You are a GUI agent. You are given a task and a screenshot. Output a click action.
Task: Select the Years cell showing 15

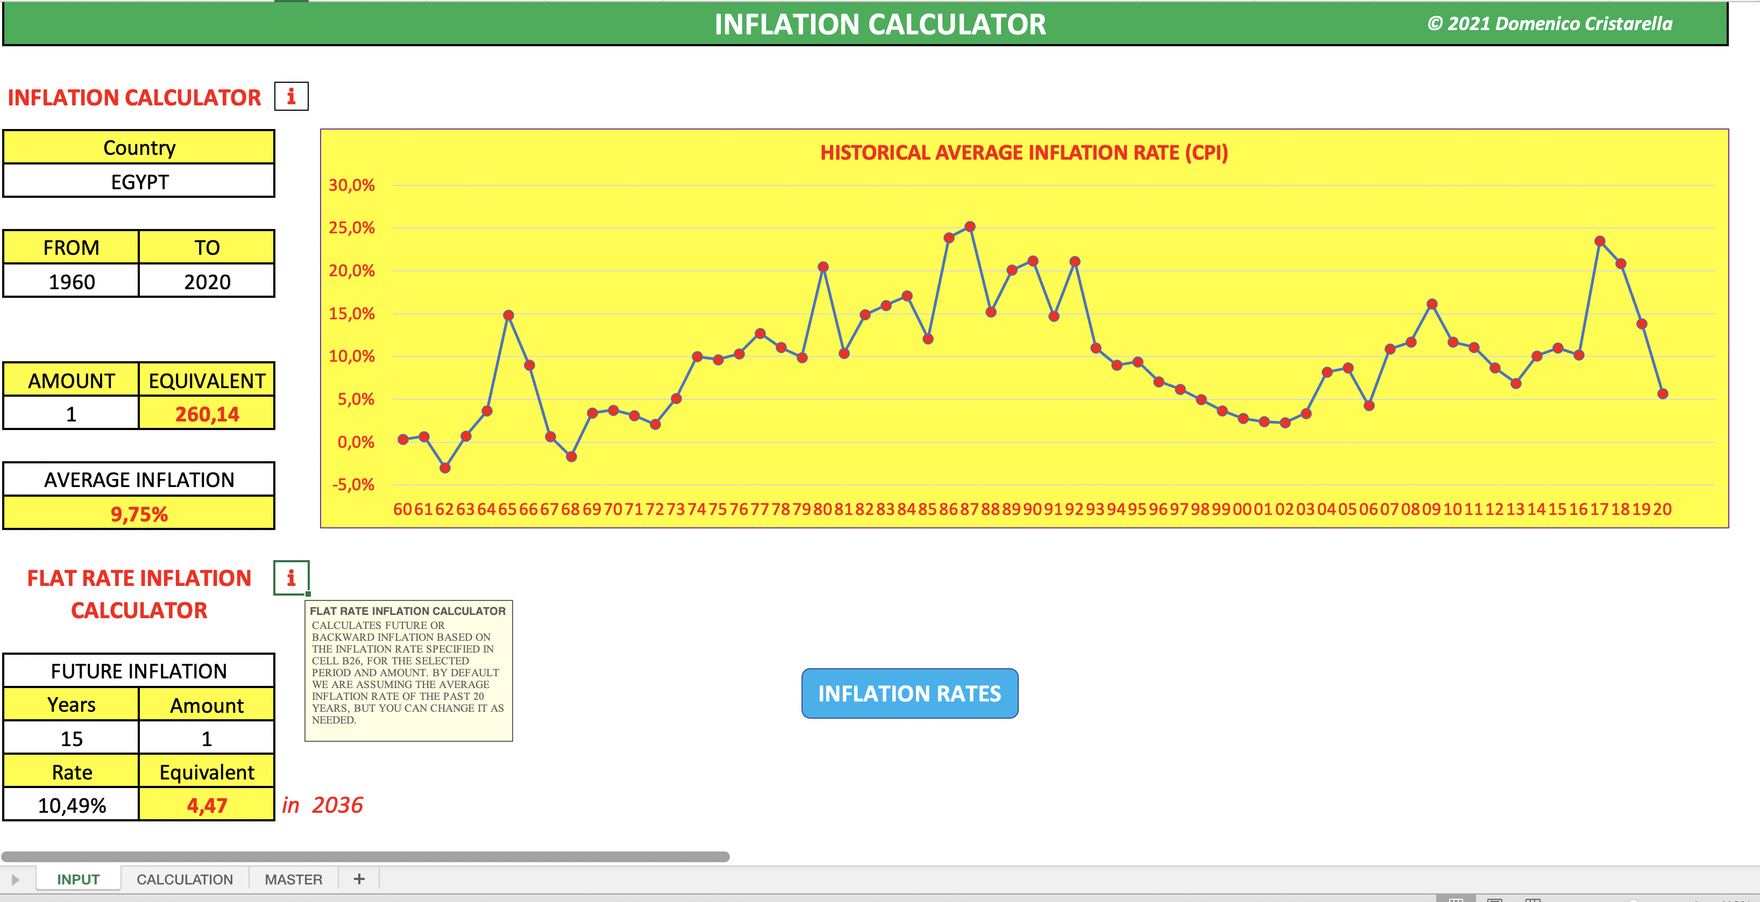70,738
